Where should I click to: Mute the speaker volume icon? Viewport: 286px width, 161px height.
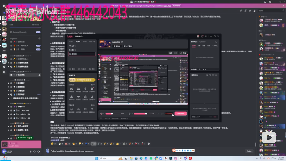click(x=101, y=114)
